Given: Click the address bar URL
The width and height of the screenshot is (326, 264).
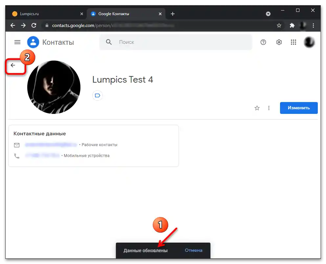Looking at the screenshot, I should click(113, 25).
